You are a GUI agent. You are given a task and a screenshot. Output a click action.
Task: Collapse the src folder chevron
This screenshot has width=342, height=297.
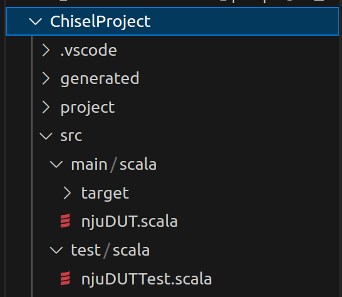46,136
